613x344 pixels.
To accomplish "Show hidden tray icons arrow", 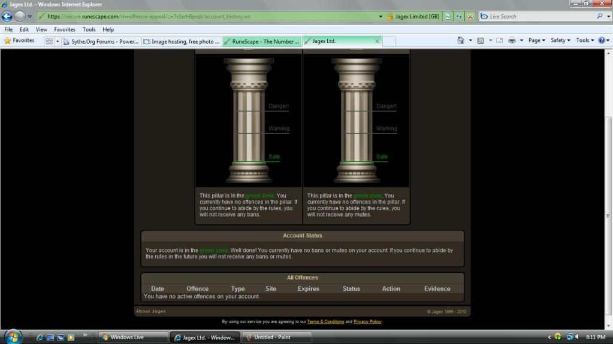I will (549, 337).
